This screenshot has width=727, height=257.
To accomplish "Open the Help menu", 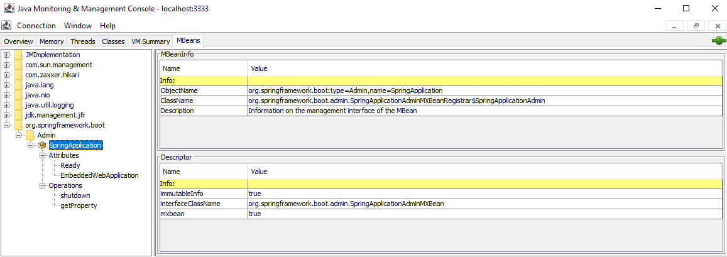I will point(107,26).
